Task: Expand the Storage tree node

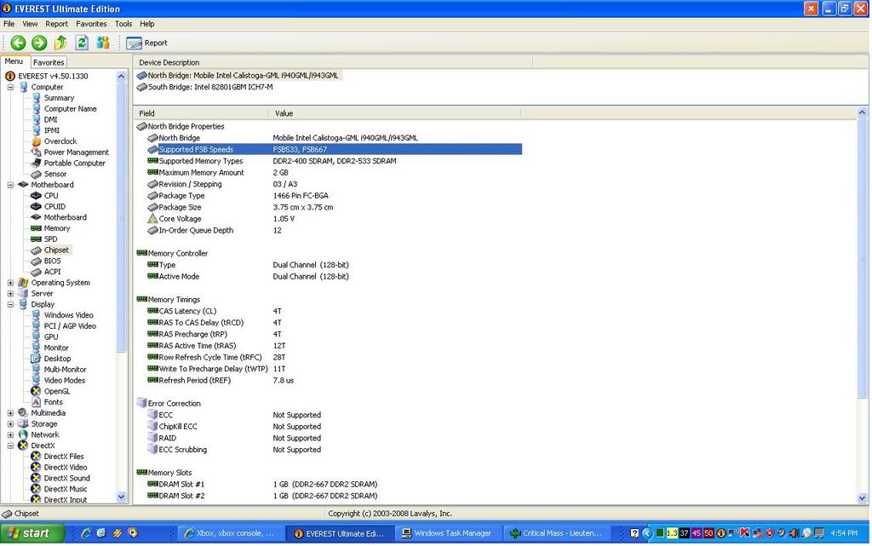Action: [10, 423]
